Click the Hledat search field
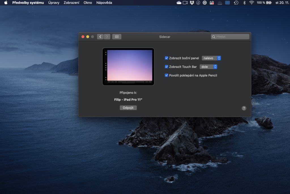This screenshot has height=194, width=290. [x=230, y=37]
